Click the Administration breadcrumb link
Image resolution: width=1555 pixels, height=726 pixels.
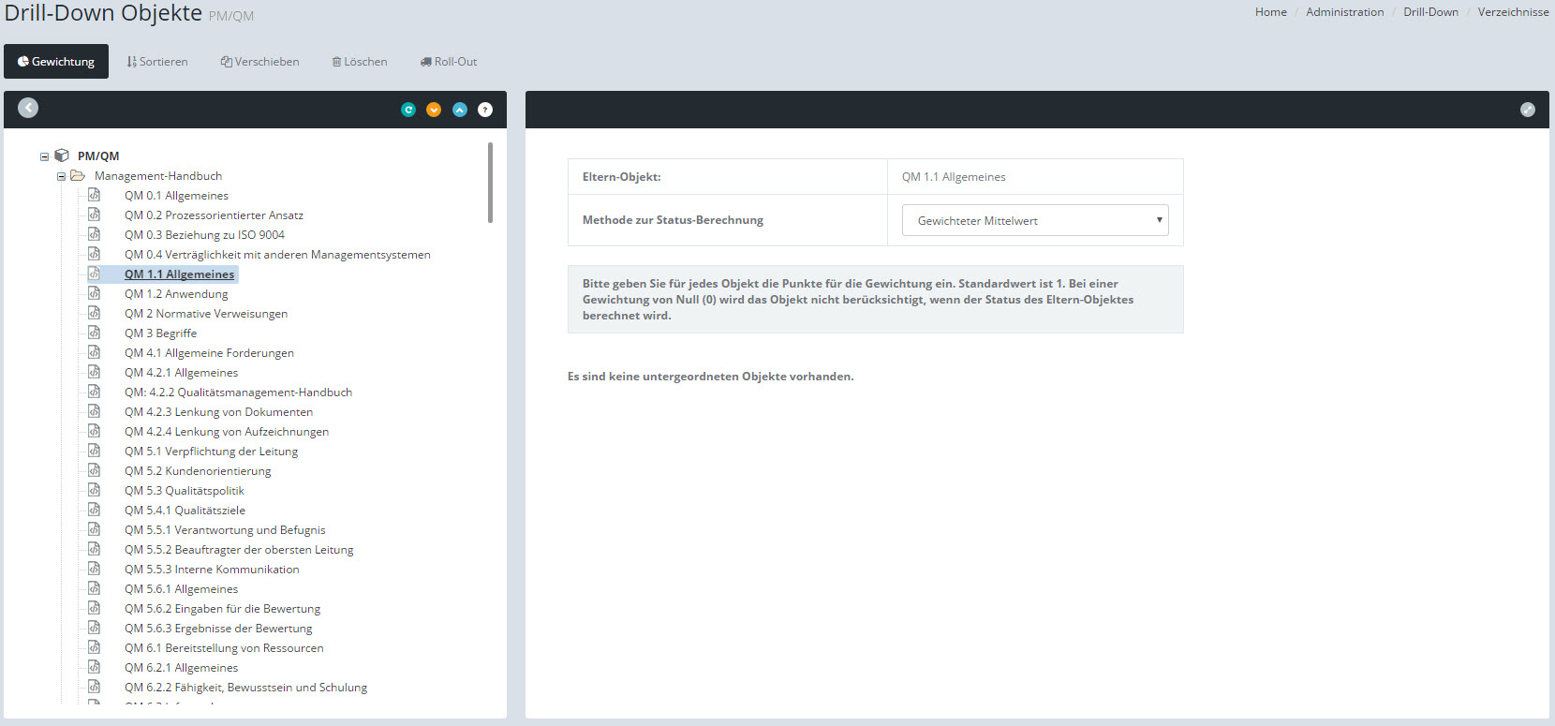pyautogui.click(x=1344, y=12)
